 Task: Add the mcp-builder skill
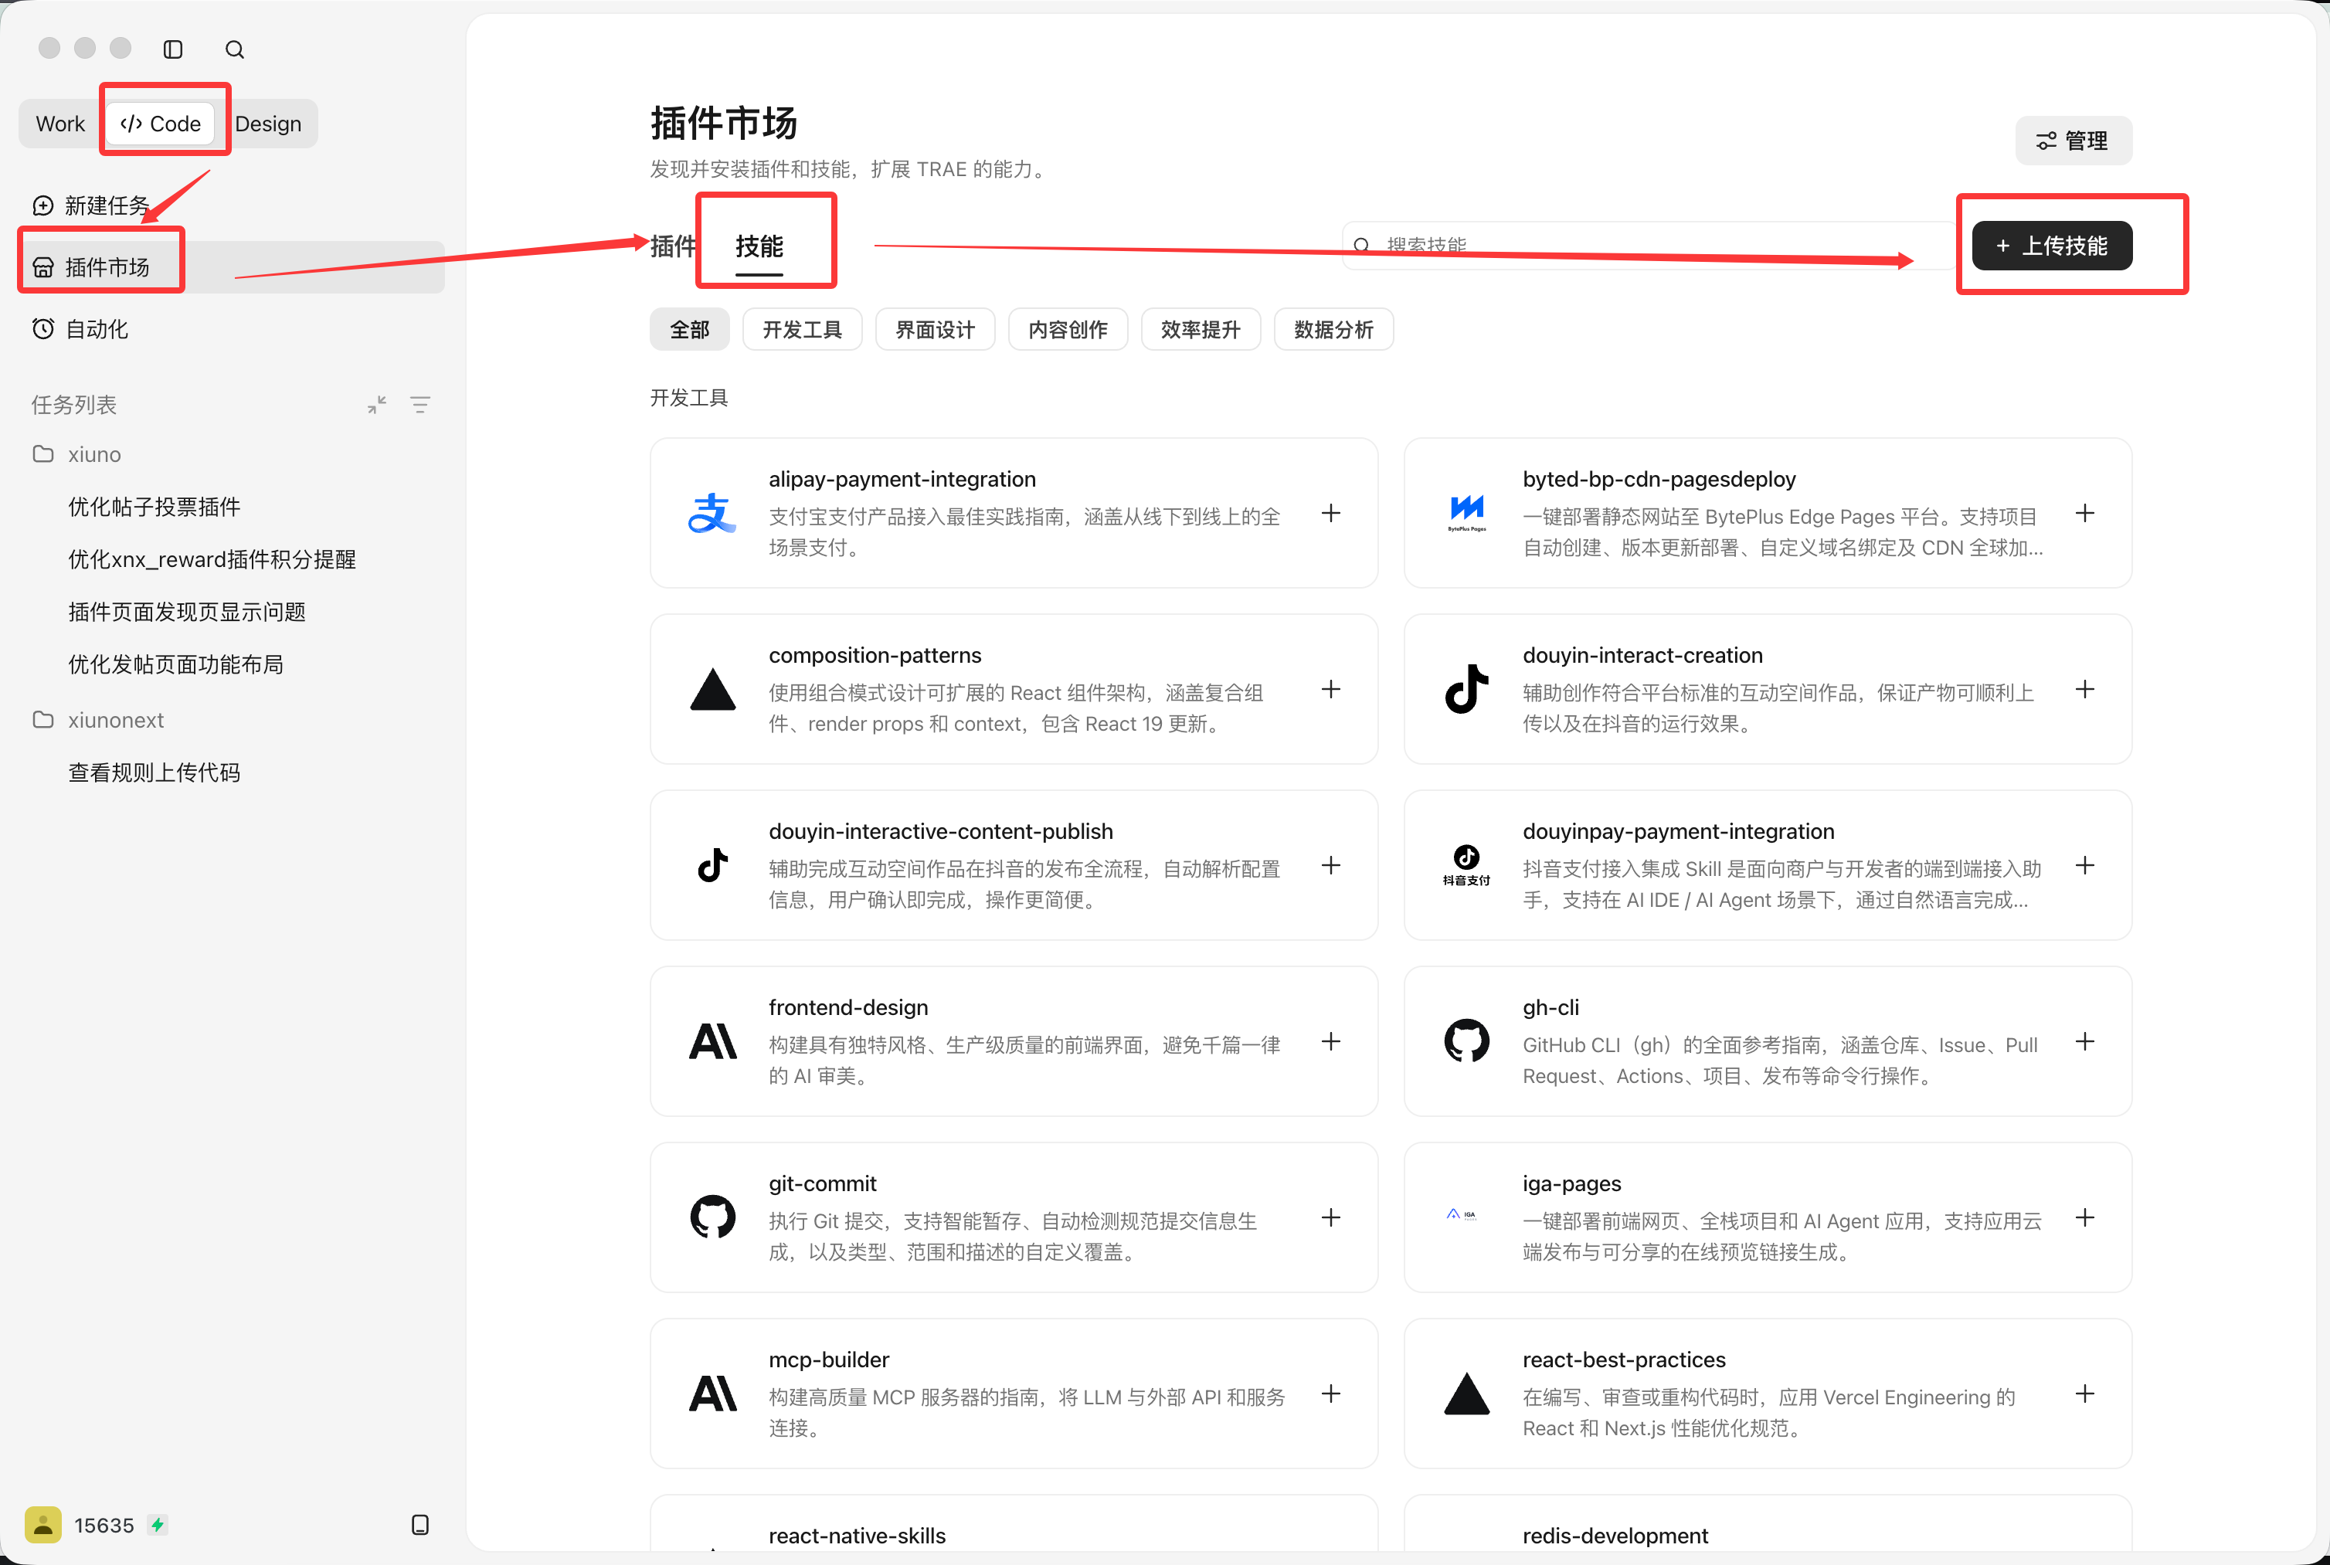(1331, 1394)
